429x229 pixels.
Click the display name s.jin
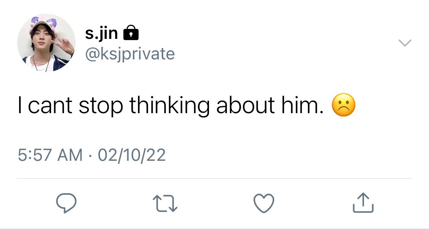101,34
